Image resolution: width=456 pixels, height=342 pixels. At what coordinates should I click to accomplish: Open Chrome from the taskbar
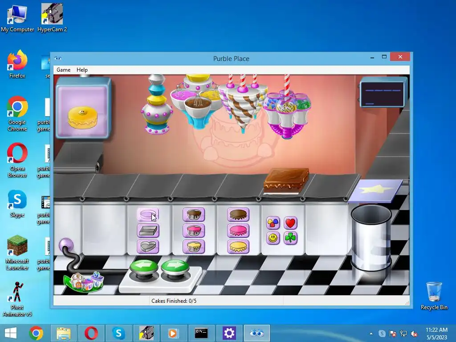click(36, 333)
